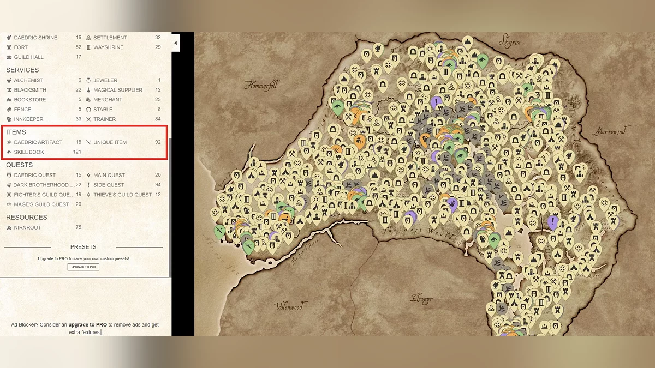Screen dimensions: 655x368
Task: Click the Quests category heading
Action: (x=20, y=165)
